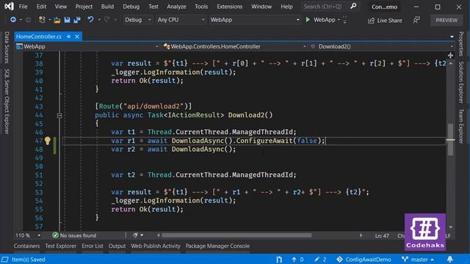The width and height of the screenshot is (470, 264).
Task: Click the lightbulb quick actions icon
Action: (x=47, y=140)
